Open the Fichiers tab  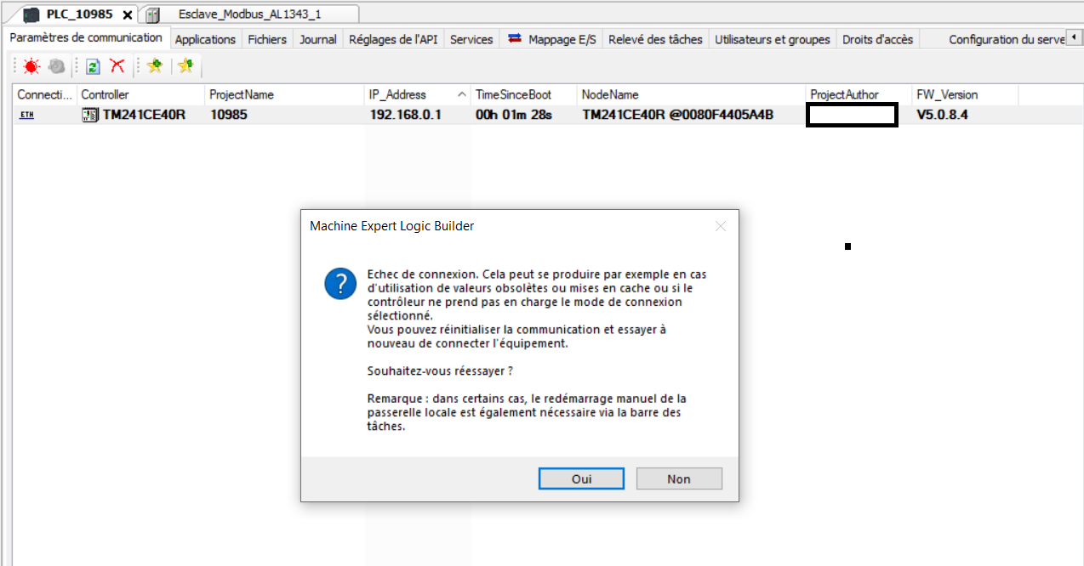(x=267, y=39)
